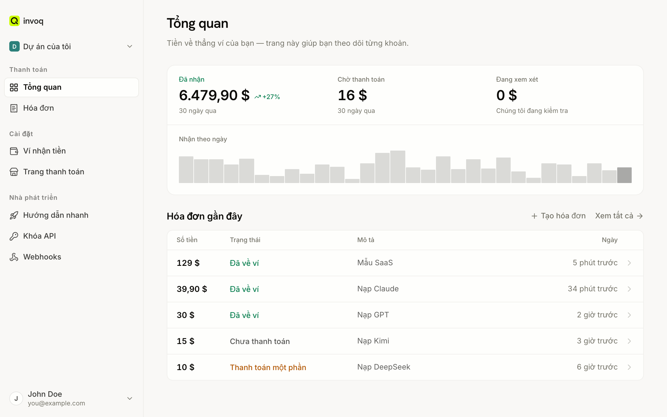Click the Hướng dẫn nhanh rocket icon
Image resolution: width=667 pixels, height=417 pixels.
tap(14, 215)
